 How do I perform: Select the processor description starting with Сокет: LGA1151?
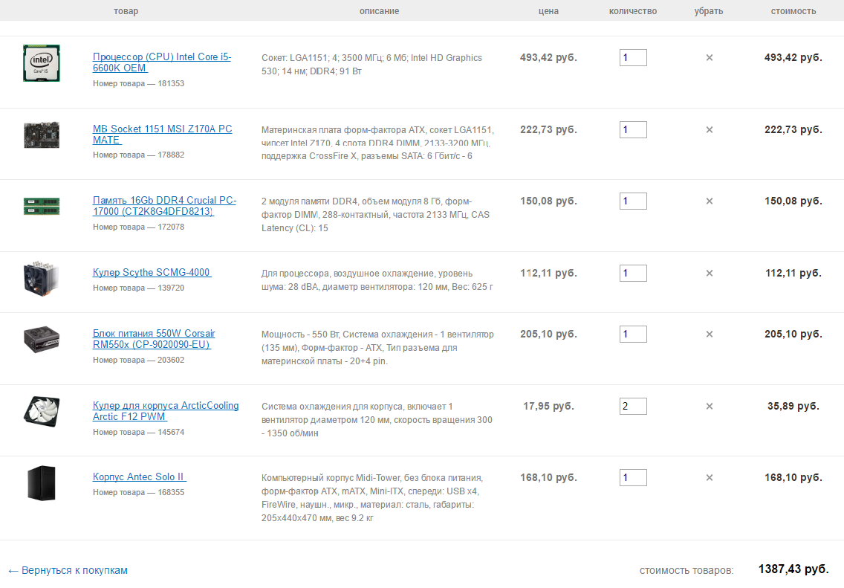coord(372,65)
